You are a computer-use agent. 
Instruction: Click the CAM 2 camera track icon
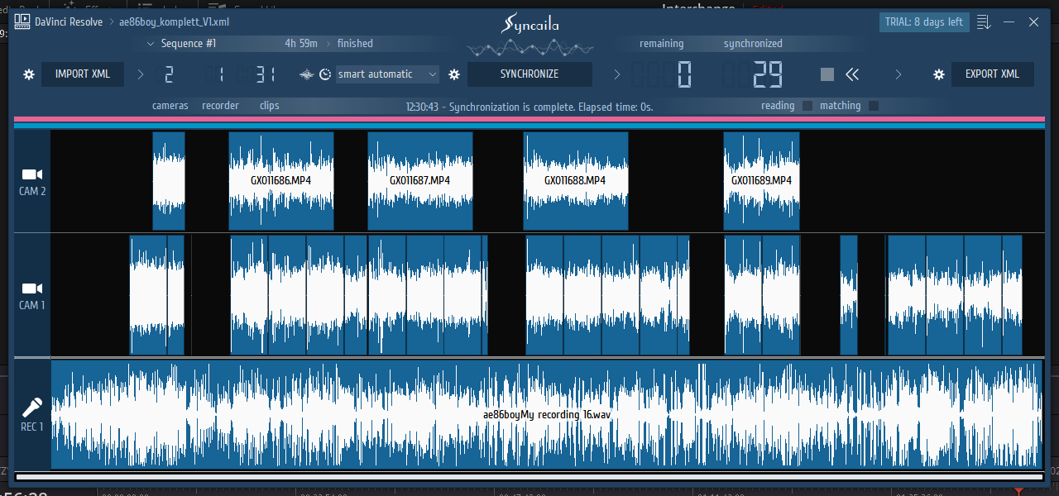32,174
